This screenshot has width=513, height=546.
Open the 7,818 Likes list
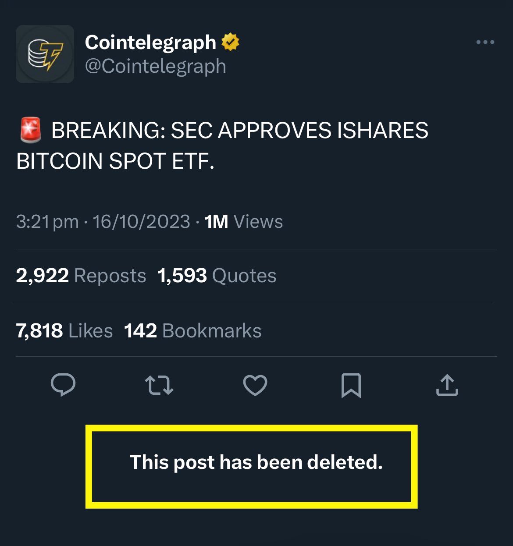tap(64, 331)
